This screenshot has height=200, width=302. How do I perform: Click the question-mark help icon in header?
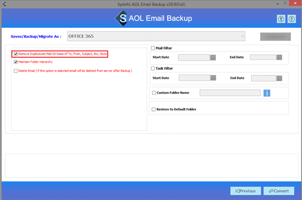pos(281,19)
